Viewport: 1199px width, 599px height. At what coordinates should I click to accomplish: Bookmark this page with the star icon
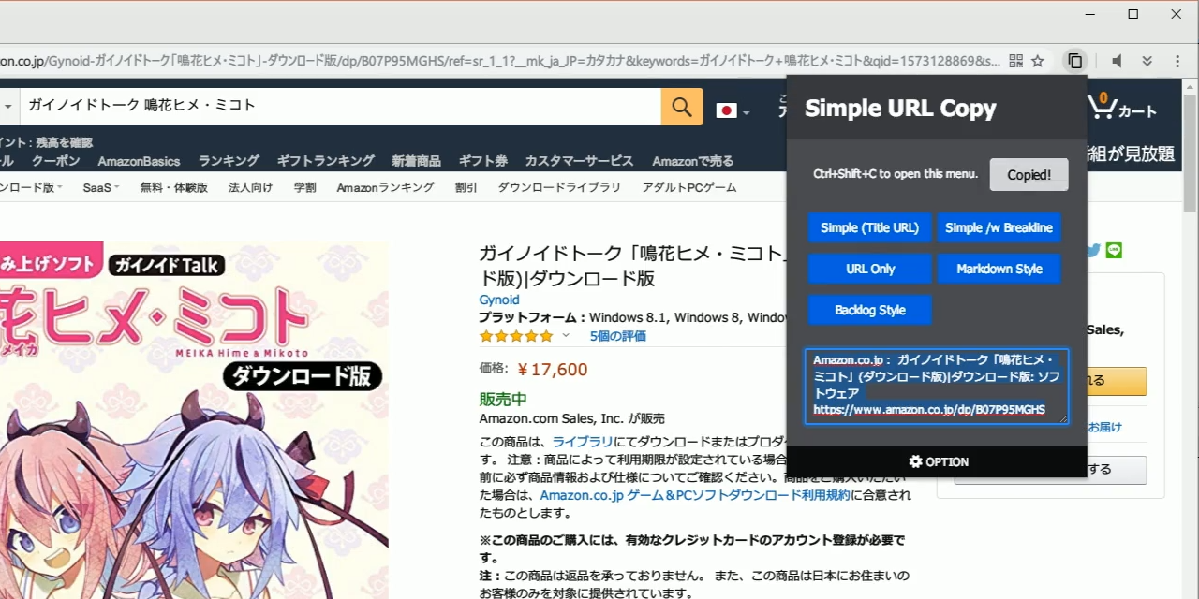coord(1038,61)
